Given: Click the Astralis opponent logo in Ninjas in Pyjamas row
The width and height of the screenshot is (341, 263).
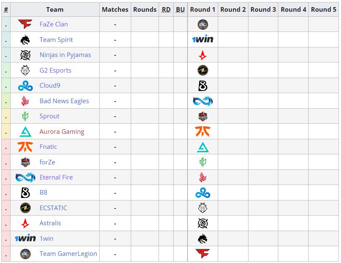Looking at the screenshot, I should (203, 55).
